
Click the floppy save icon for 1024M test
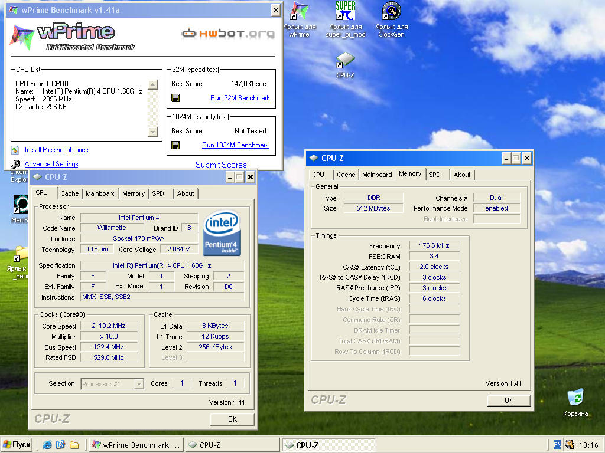coord(175,145)
